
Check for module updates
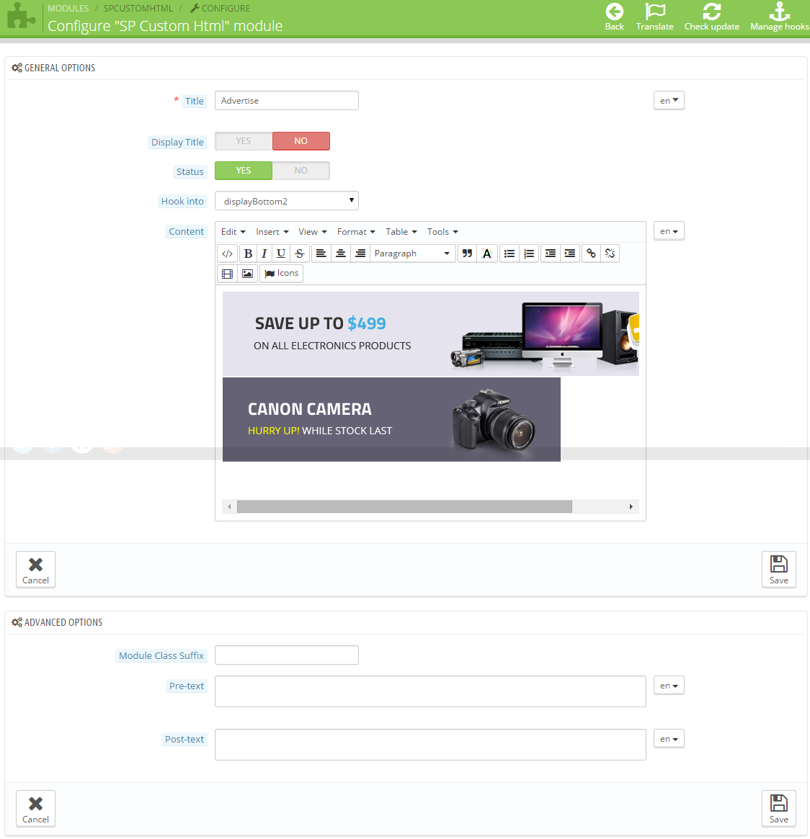[711, 17]
